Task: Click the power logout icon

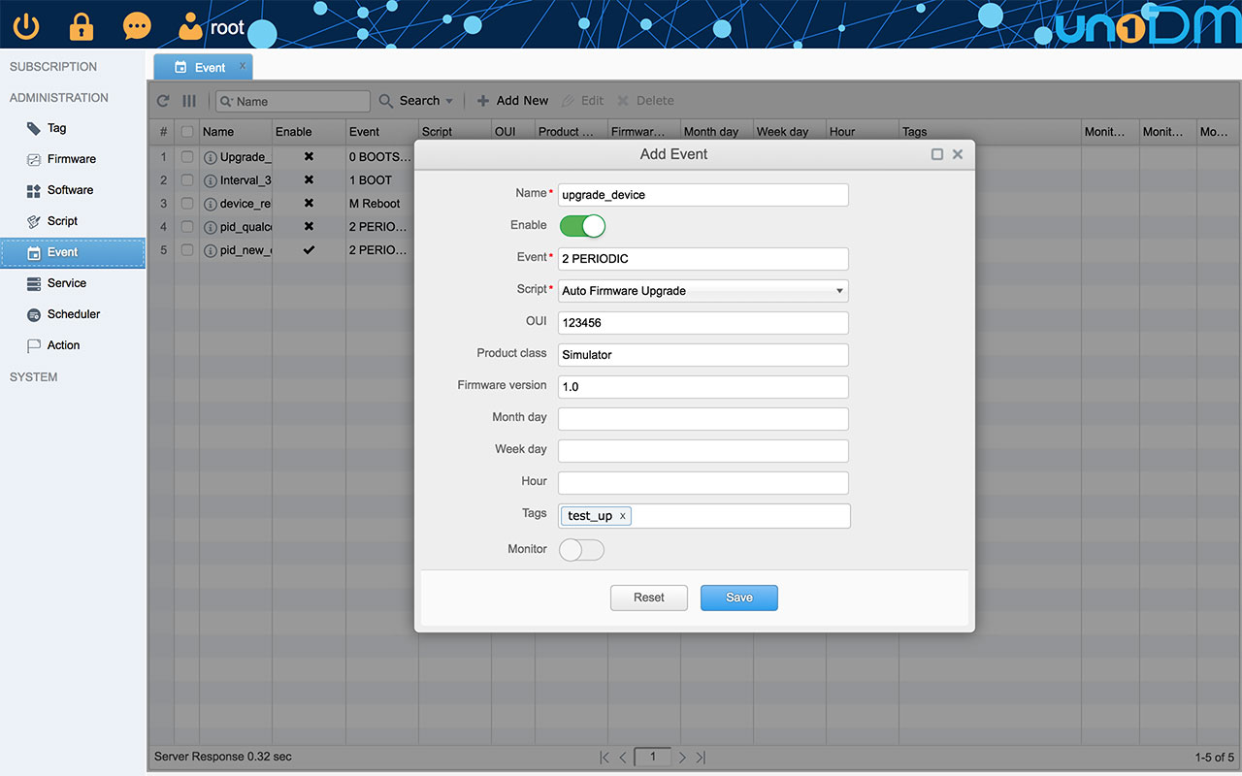Action: pyautogui.click(x=26, y=26)
